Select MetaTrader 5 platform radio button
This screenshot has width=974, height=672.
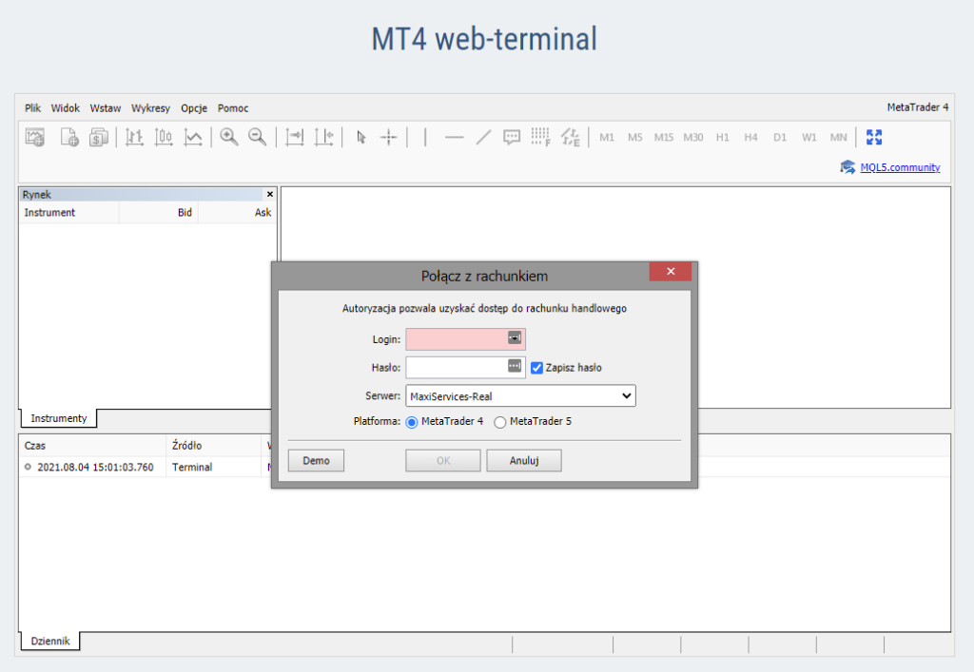(500, 422)
